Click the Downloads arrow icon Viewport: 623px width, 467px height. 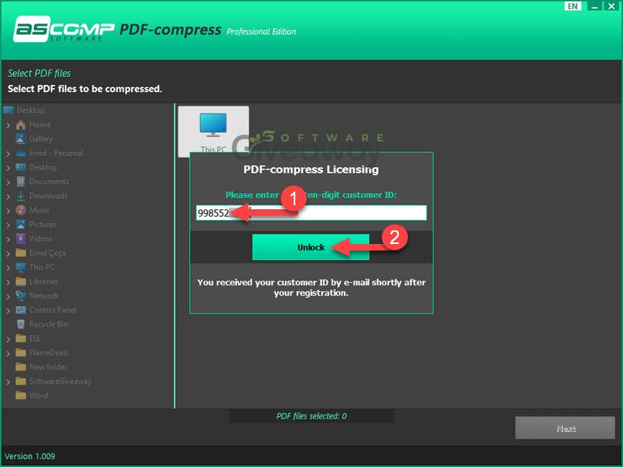(21, 196)
